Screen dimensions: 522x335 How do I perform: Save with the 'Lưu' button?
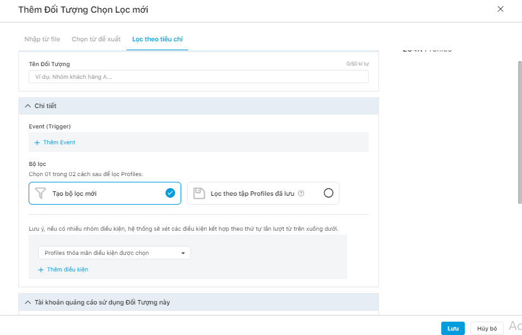[x=453, y=329]
